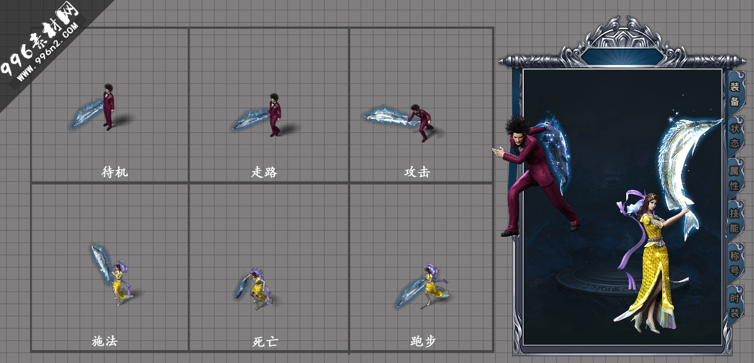Switch to the 称号 title tab
This screenshot has width=754, height=363.
[735, 262]
